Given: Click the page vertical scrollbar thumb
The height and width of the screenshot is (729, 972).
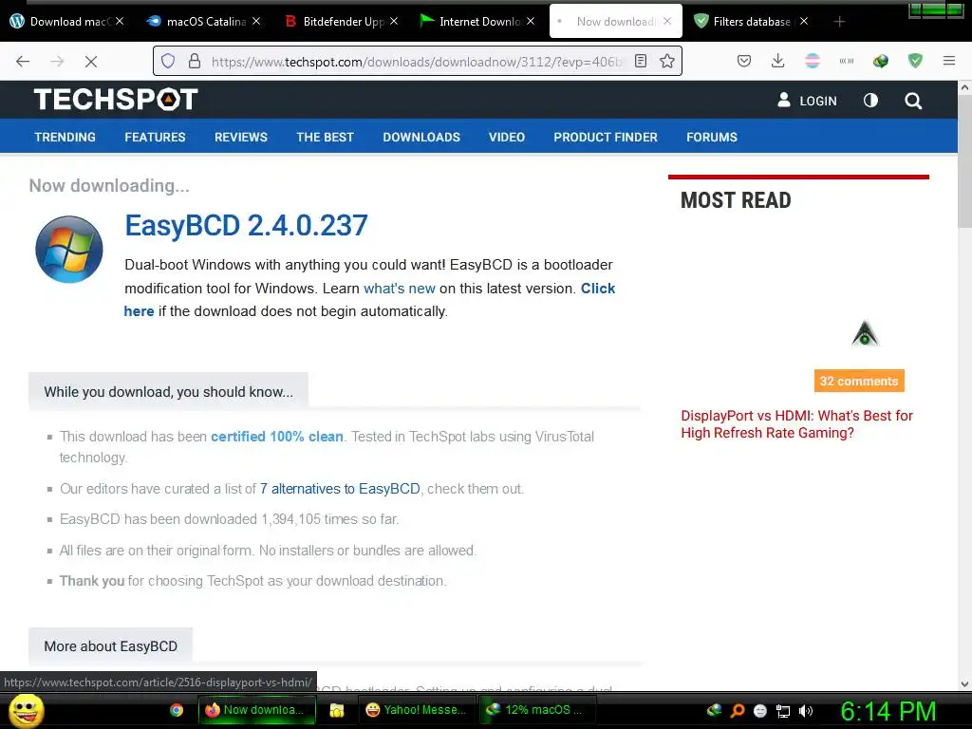Looking at the screenshot, I should point(964,162).
